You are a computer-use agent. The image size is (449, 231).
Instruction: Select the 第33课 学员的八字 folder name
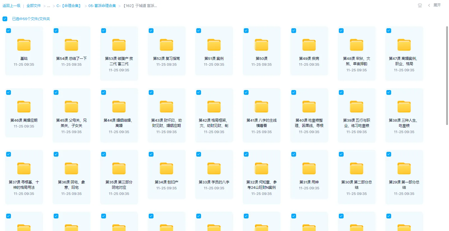214,182
